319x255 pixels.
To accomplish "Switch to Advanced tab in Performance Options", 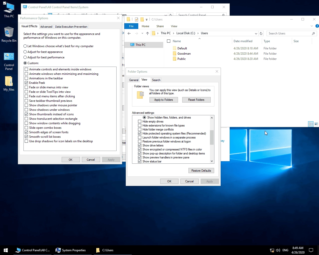I will click(x=46, y=27).
